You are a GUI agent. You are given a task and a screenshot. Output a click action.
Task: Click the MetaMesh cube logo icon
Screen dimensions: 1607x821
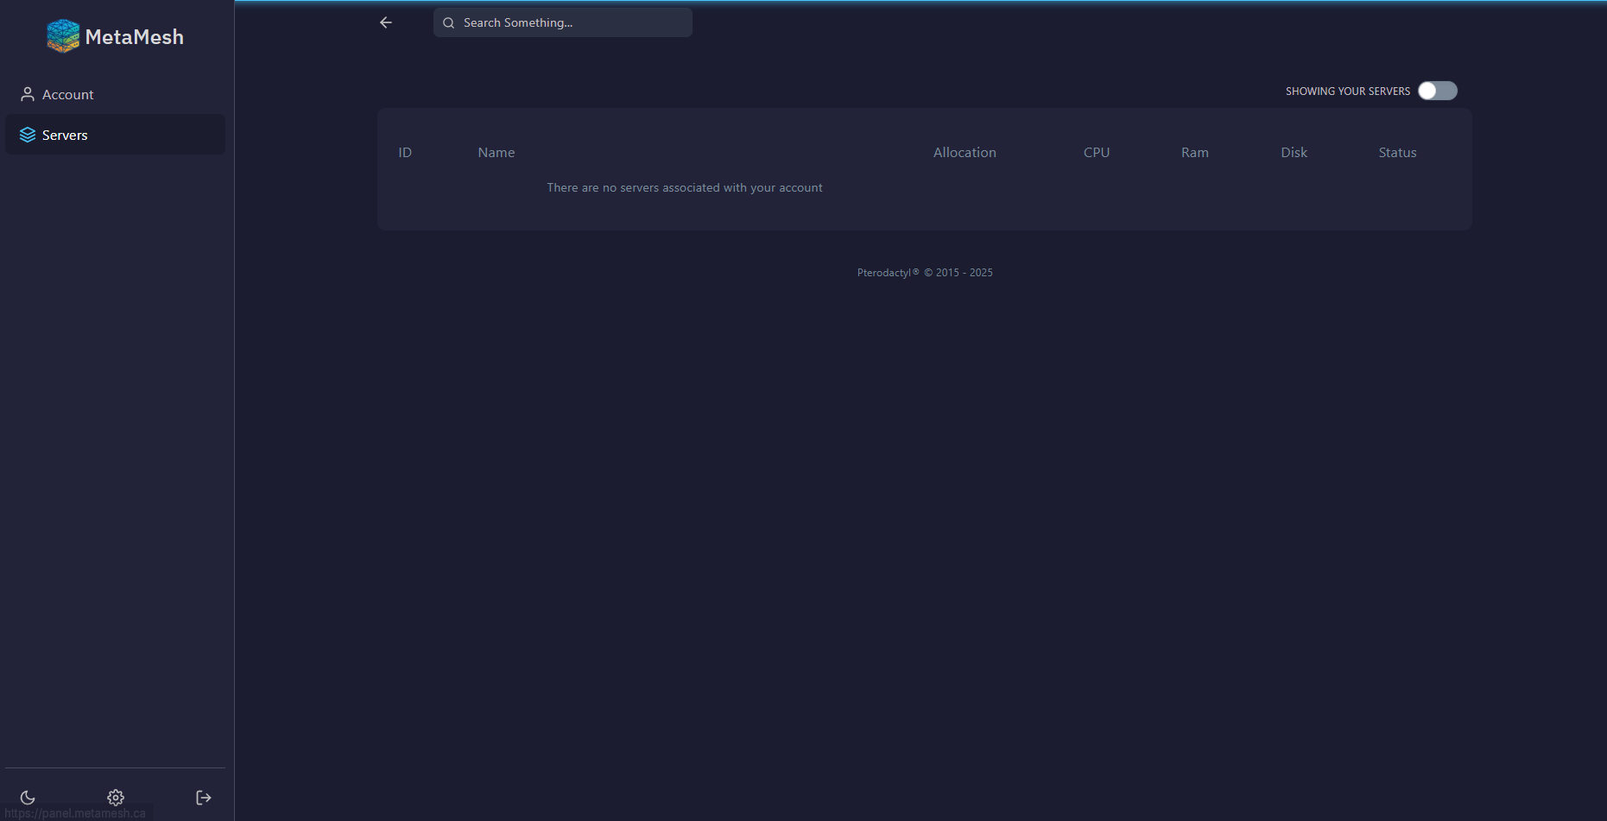point(63,36)
